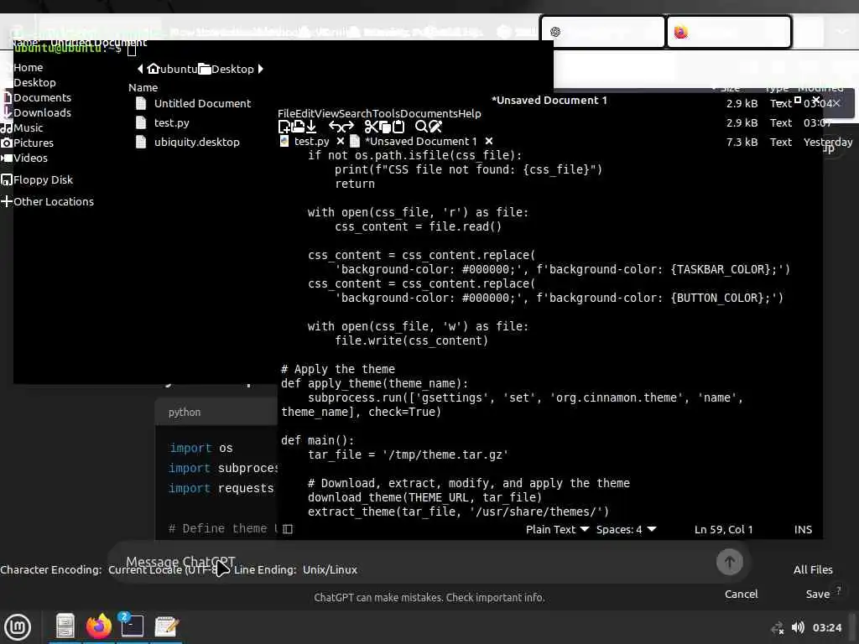Open the Text Editor taskbar icon

(166, 626)
